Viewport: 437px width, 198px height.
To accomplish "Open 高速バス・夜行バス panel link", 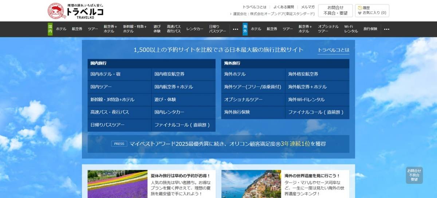I will pyautogui.click(x=119, y=112).
